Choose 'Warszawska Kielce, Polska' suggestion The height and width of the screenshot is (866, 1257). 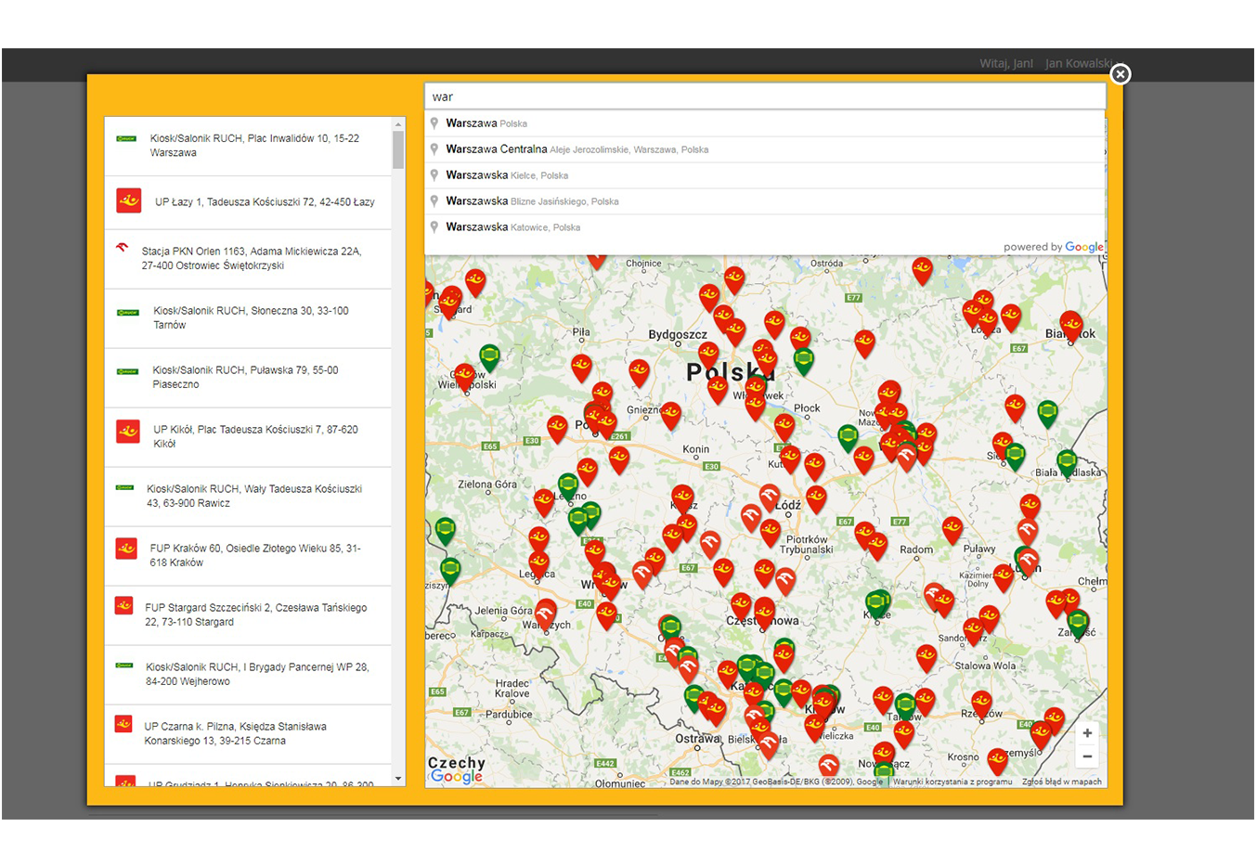pyautogui.click(x=765, y=175)
